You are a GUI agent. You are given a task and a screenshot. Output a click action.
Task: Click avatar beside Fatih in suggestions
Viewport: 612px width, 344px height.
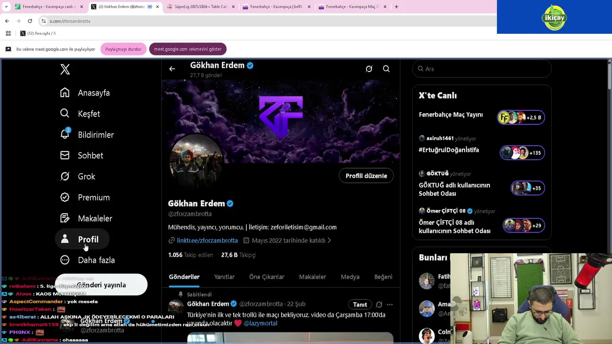426,281
